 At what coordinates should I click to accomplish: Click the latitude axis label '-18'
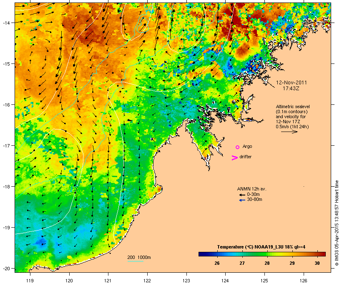(x=6, y=187)
